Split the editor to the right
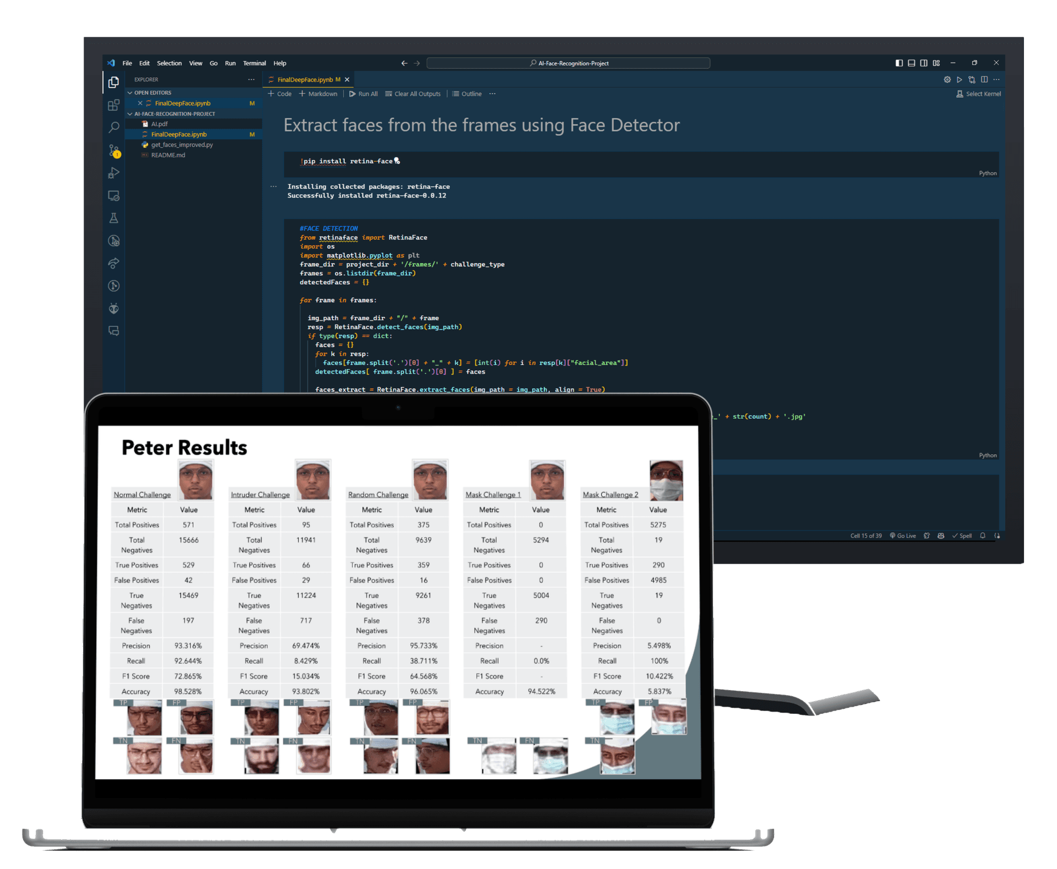The height and width of the screenshot is (869, 1057). (984, 79)
